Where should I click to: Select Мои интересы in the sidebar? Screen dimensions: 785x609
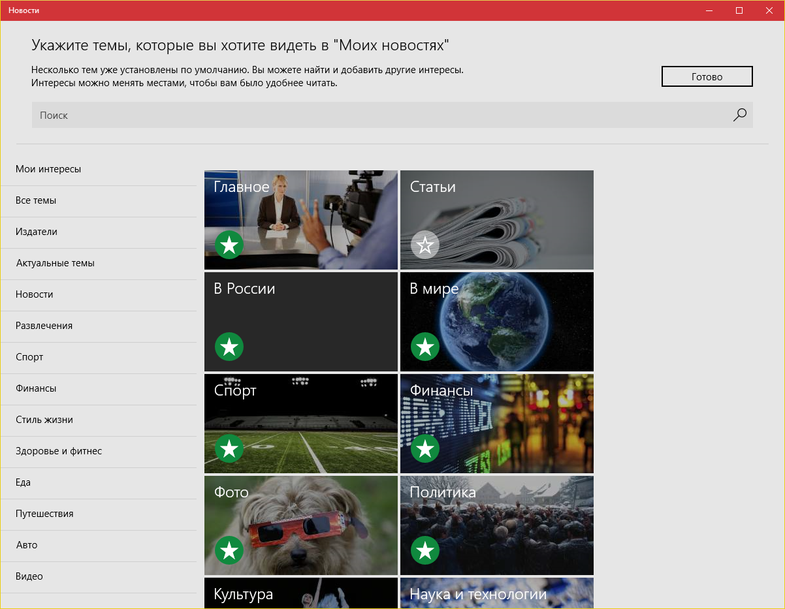click(x=99, y=169)
